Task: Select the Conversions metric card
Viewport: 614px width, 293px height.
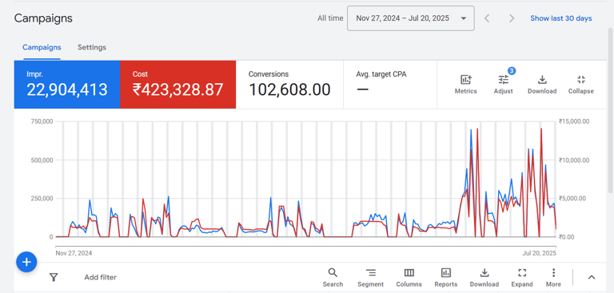Action: pyautogui.click(x=289, y=85)
